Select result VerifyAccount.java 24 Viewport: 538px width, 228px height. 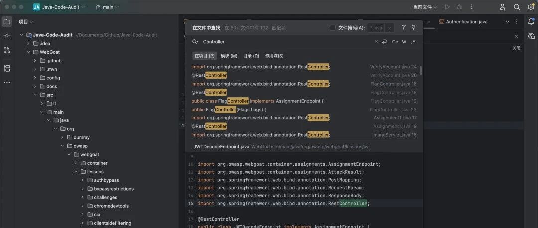click(x=304, y=67)
